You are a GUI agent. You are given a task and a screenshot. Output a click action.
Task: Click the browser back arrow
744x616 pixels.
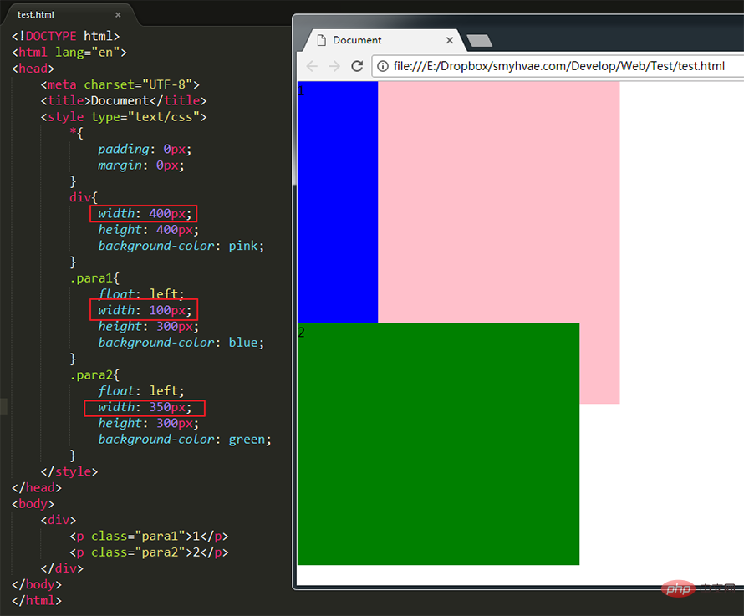pos(312,66)
